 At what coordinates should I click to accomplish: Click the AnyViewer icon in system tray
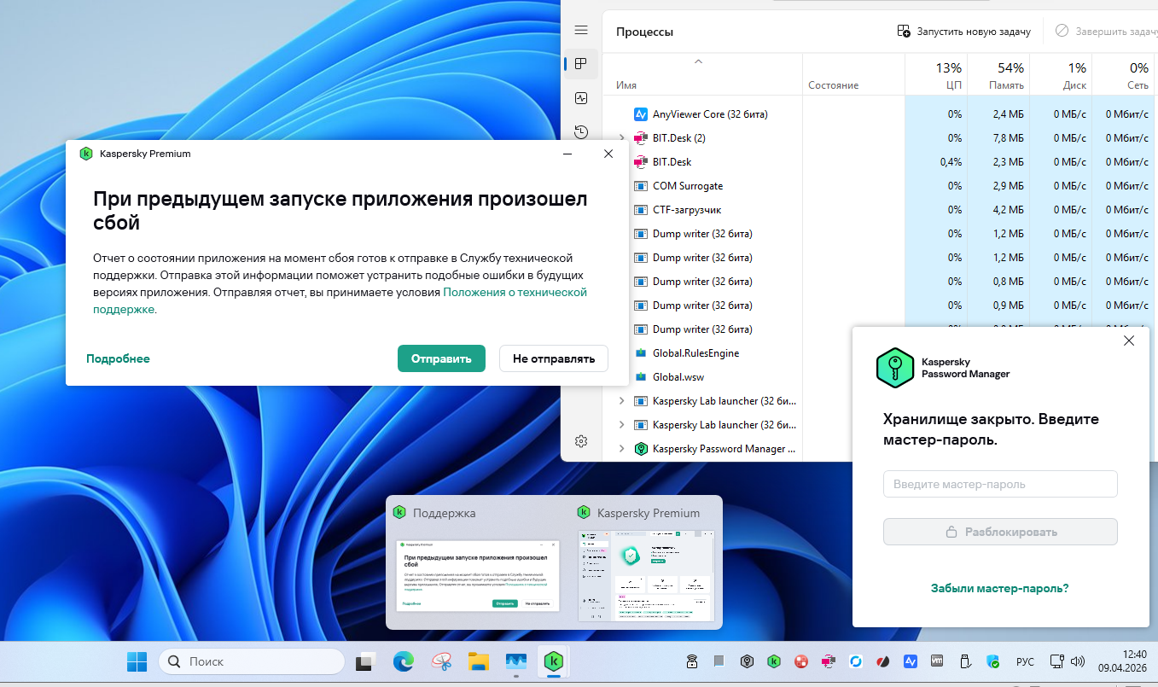[x=911, y=661]
